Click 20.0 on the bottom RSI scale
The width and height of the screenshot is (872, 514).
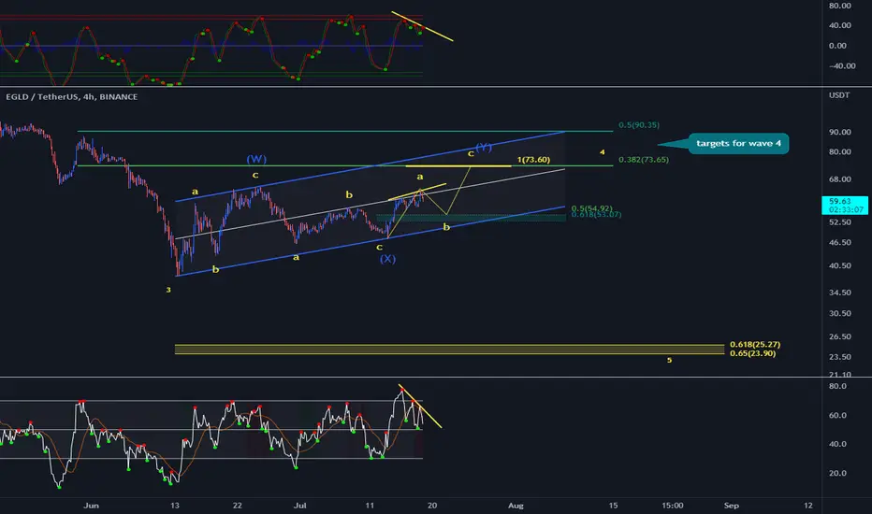[837, 473]
